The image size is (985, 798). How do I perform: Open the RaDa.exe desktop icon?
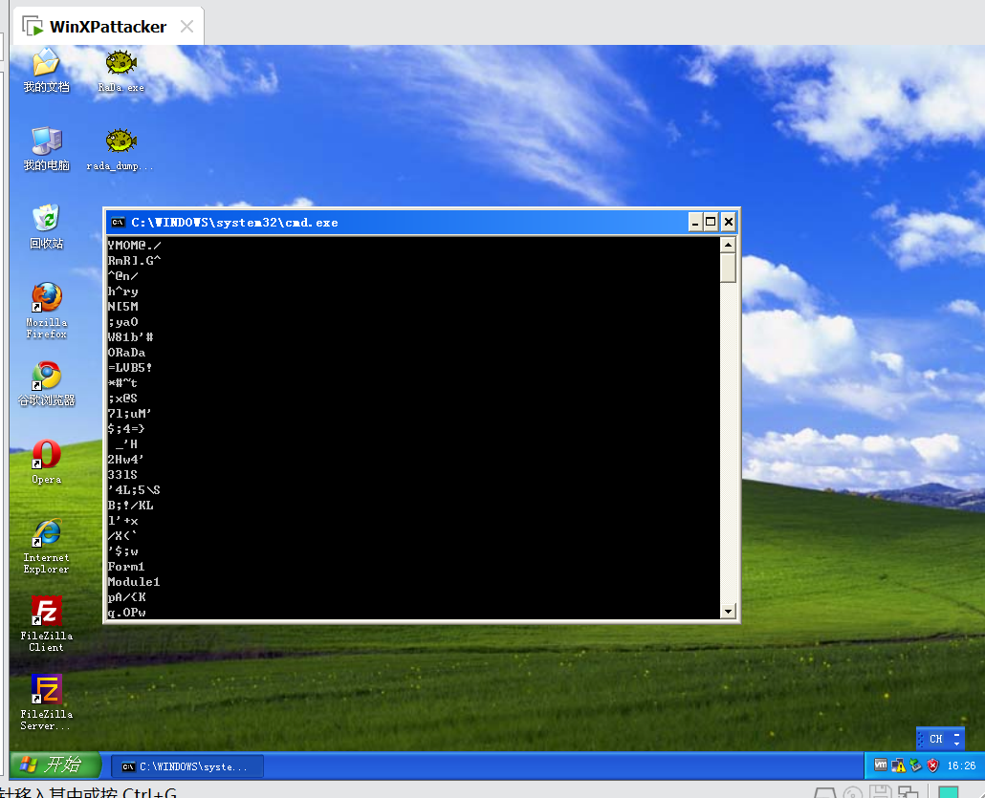click(x=120, y=71)
